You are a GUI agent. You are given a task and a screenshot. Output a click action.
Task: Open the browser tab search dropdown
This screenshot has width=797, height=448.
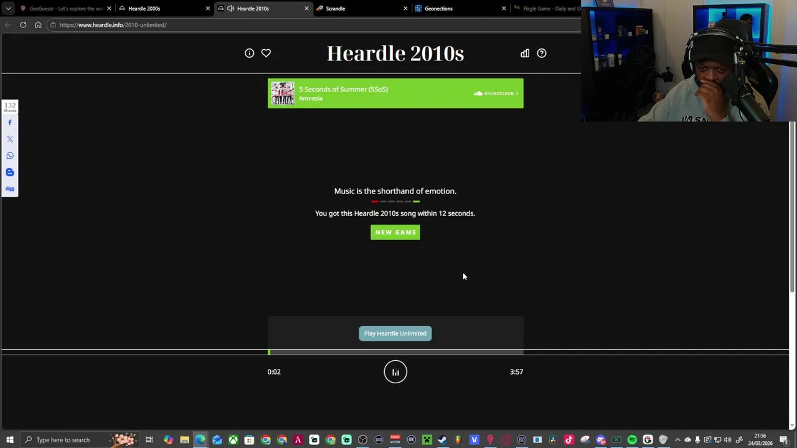[x=8, y=8]
